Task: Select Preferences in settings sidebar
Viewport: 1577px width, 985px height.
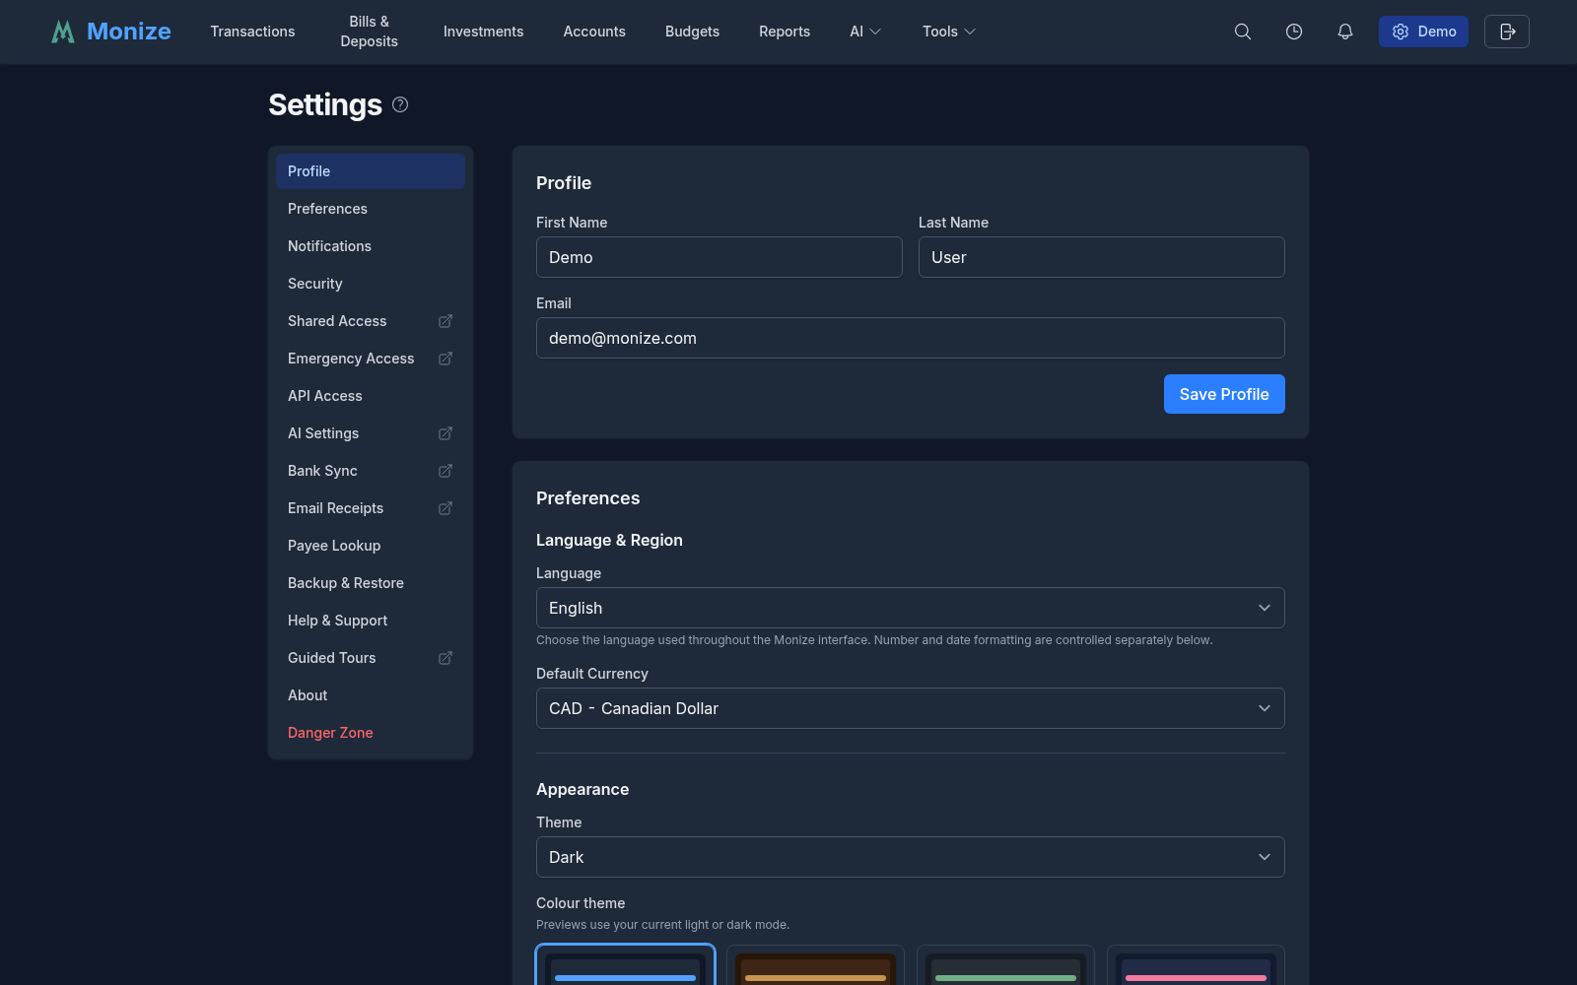Action: tap(371, 209)
